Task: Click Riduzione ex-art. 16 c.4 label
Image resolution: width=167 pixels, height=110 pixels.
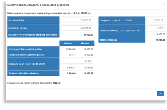Action: pyautogui.click(x=27, y=64)
